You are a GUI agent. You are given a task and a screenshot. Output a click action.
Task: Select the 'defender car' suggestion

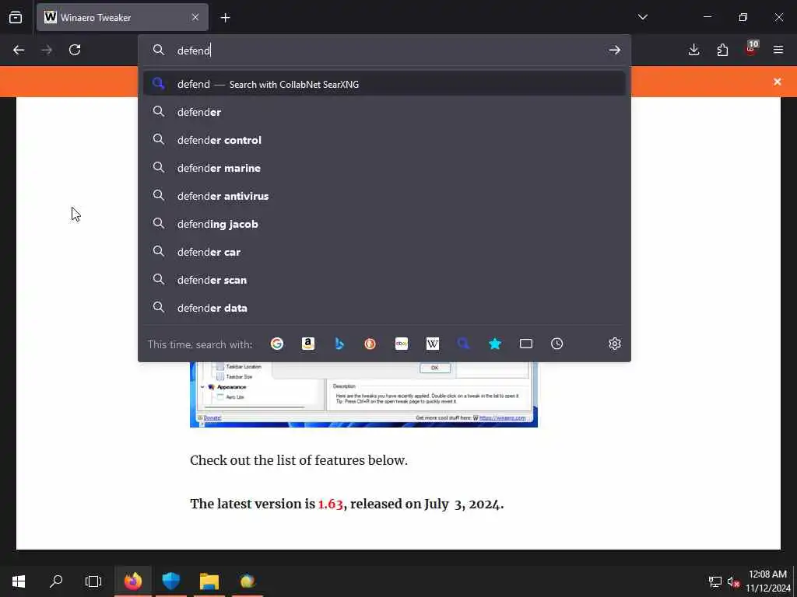pos(384,251)
